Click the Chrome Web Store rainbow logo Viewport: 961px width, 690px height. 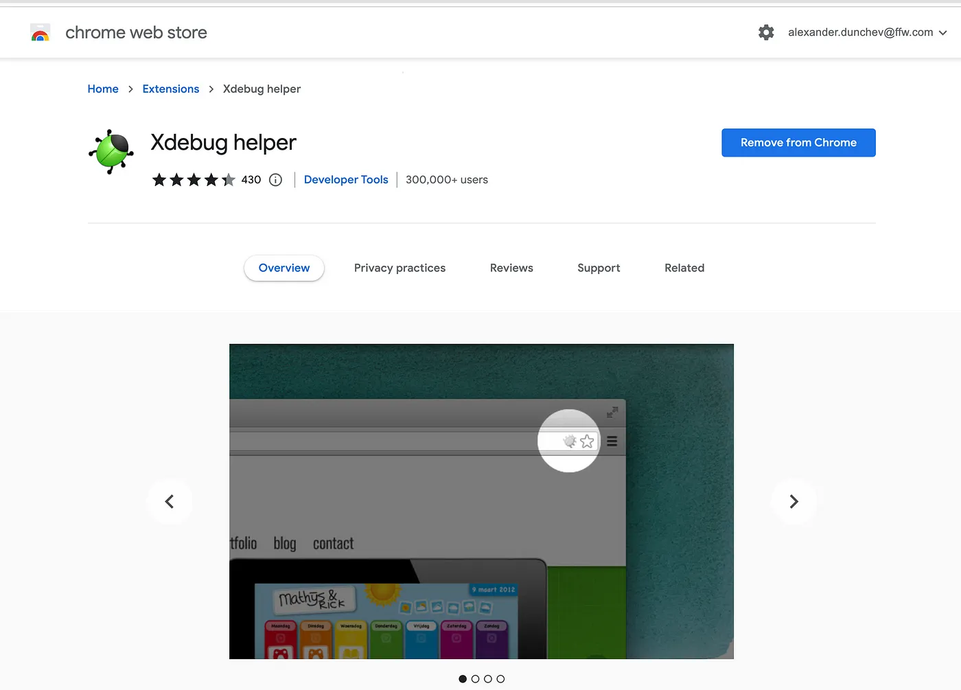pos(40,32)
